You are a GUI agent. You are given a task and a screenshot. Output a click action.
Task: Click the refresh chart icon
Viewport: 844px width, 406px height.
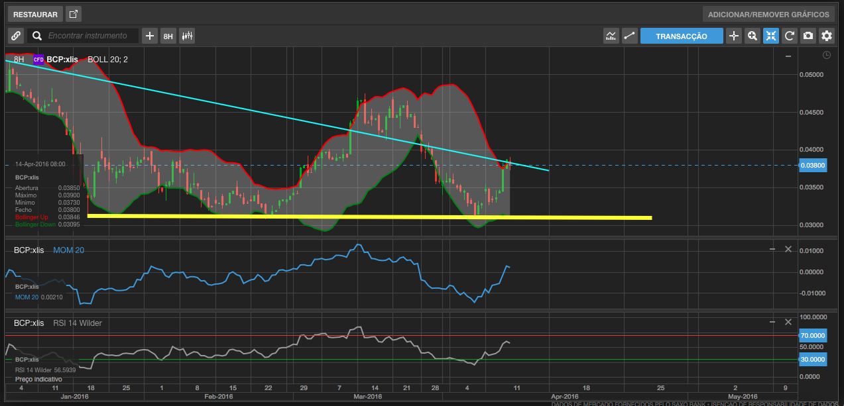(789, 36)
